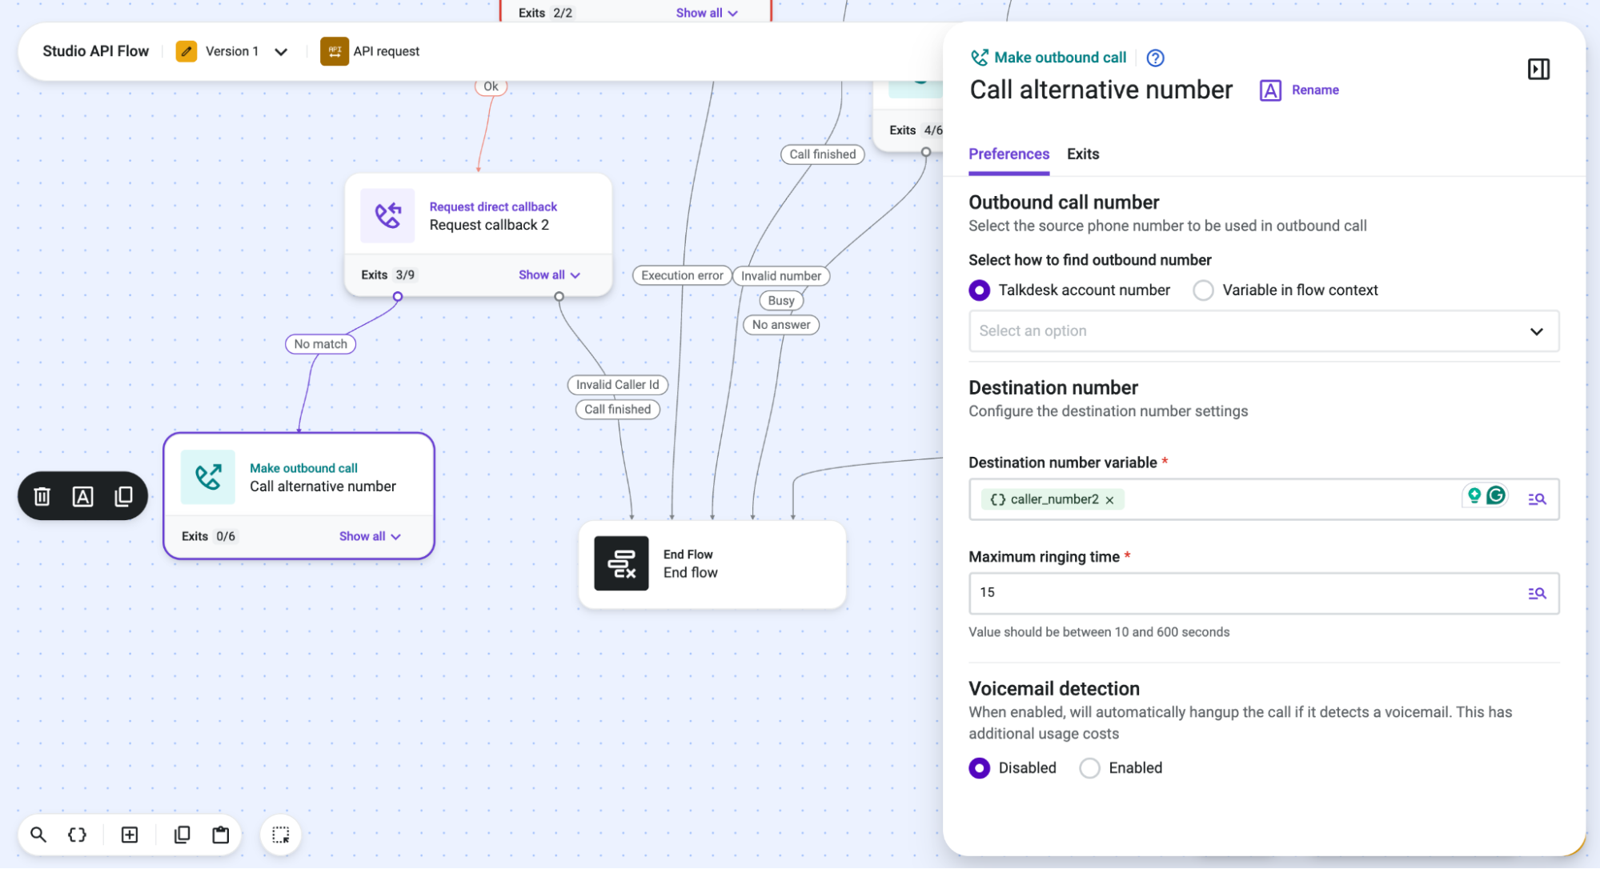
Task: Open the variables curly braces tool
Action: coord(78,835)
